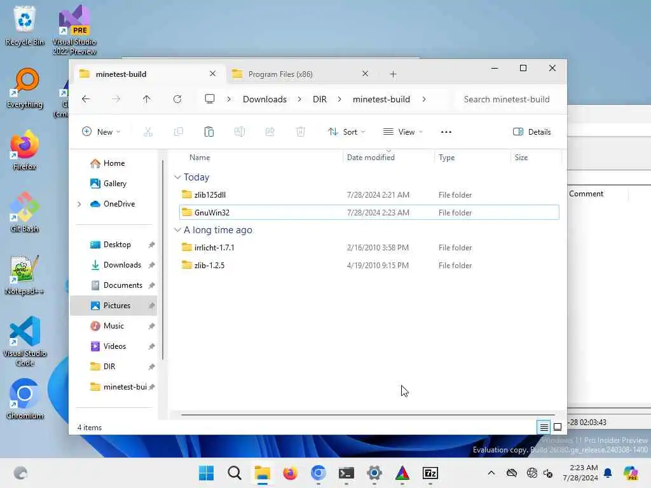
Task: Sort by Name column header
Action: [x=200, y=158]
